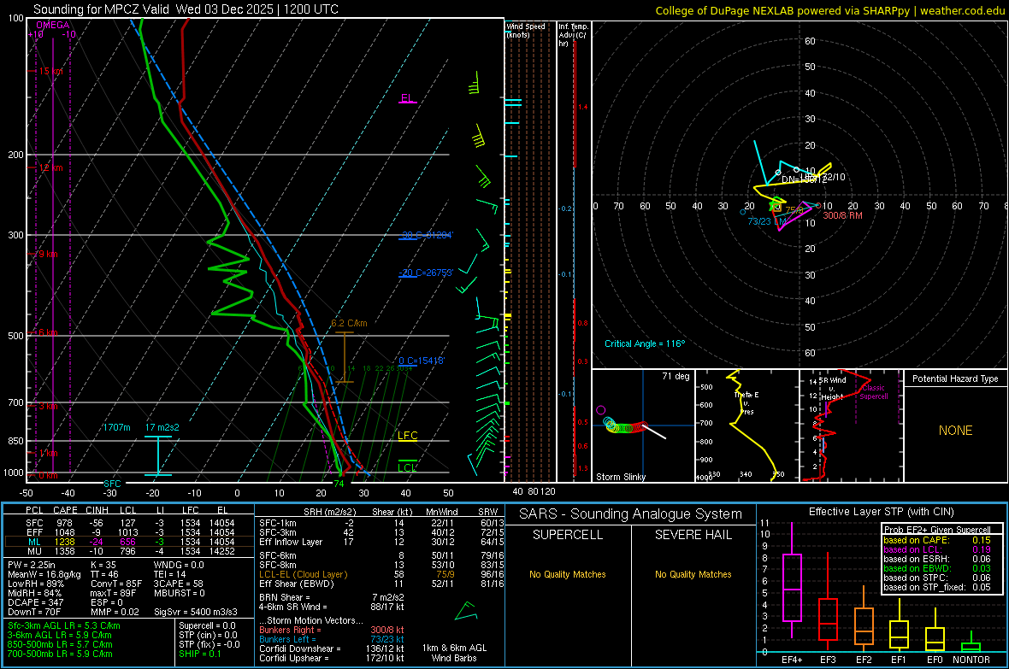Click the magenta circle in Storm Slinky panel
1009x669 pixels.
601,410
